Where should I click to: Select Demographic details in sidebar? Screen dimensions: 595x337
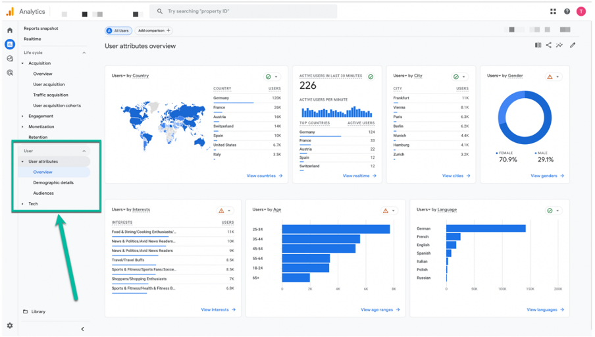pyautogui.click(x=53, y=182)
